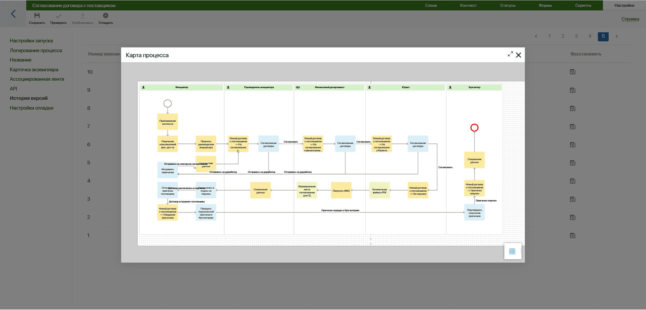Viewport: 646px width, 310px height.
Task: Click the Отладить debug icon
Action: (106, 16)
